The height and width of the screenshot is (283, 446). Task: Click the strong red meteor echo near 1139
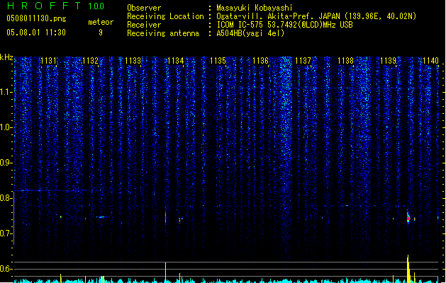[x=408, y=218]
